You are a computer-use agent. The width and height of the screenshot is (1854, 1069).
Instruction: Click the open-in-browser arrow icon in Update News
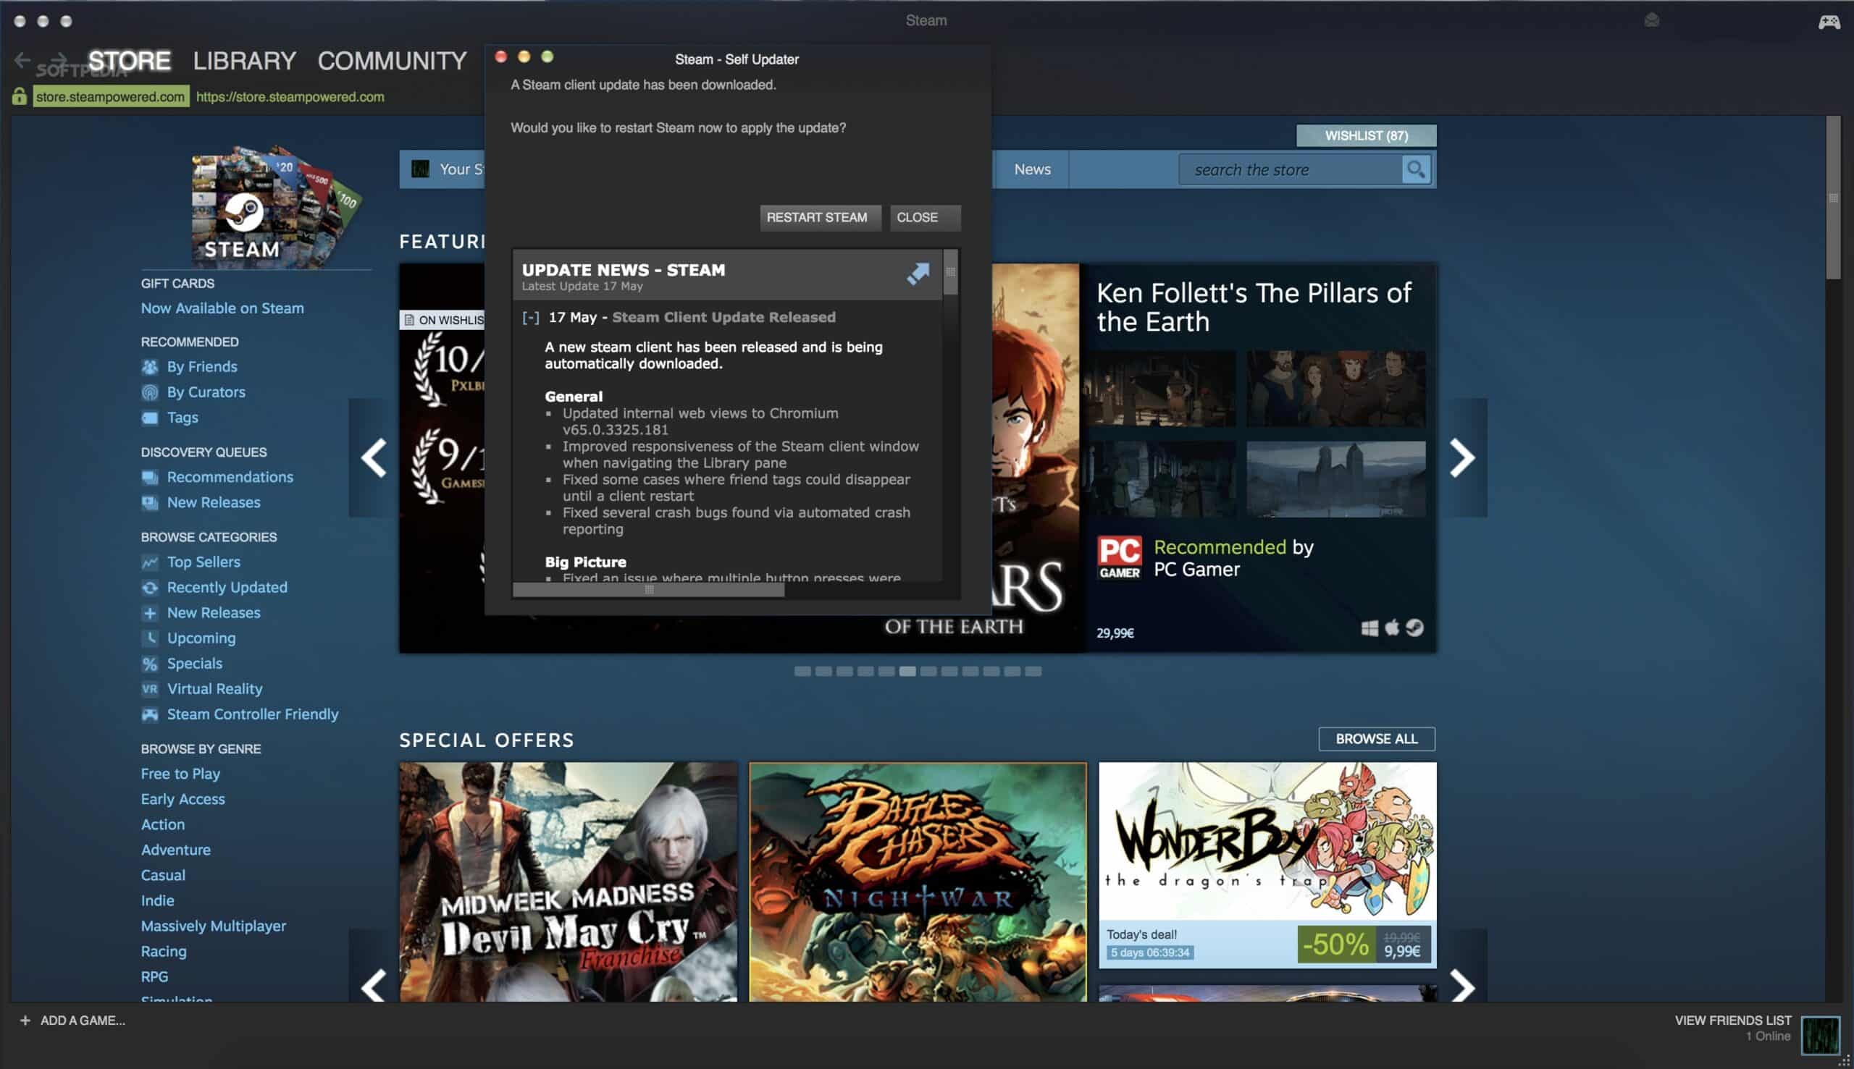tap(918, 274)
